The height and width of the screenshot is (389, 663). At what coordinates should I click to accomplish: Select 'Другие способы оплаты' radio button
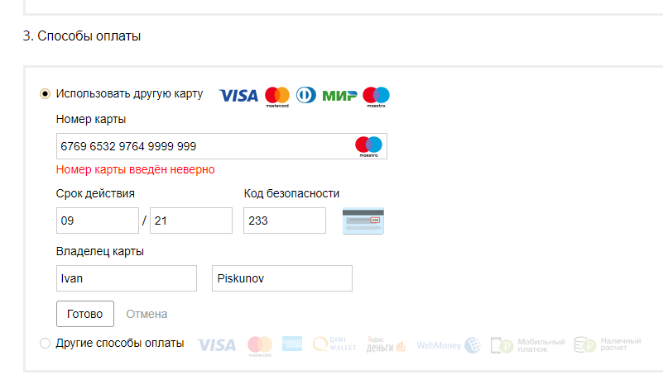tap(45, 344)
